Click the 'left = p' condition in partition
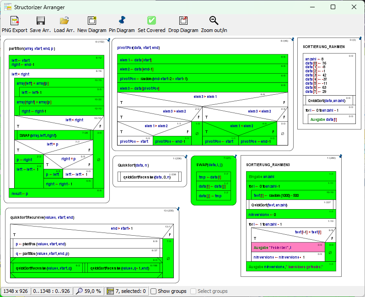 click(54, 147)
